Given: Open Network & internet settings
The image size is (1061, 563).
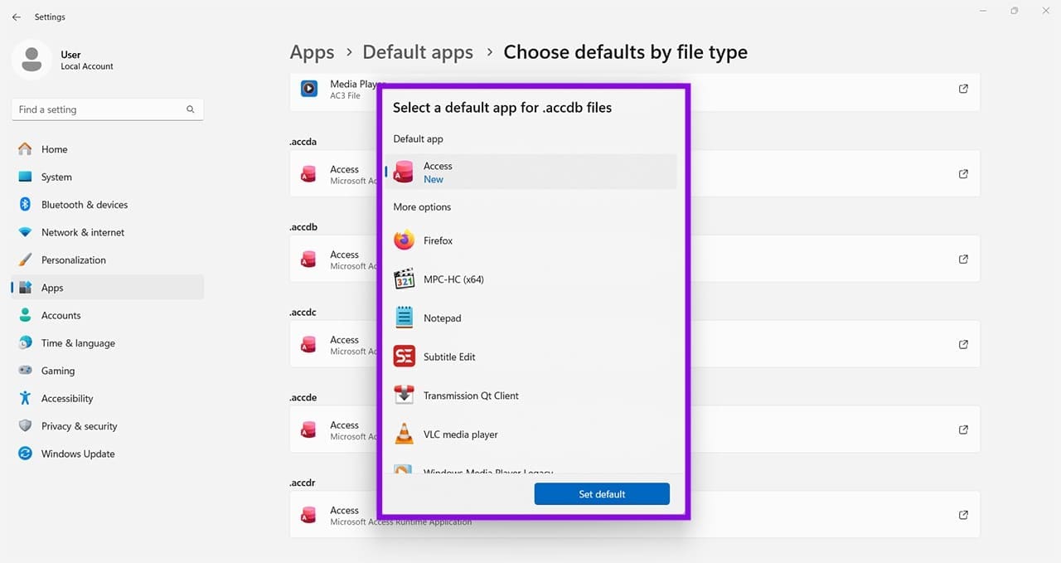Looking at the screenshot, I should [x=107, y=232].
